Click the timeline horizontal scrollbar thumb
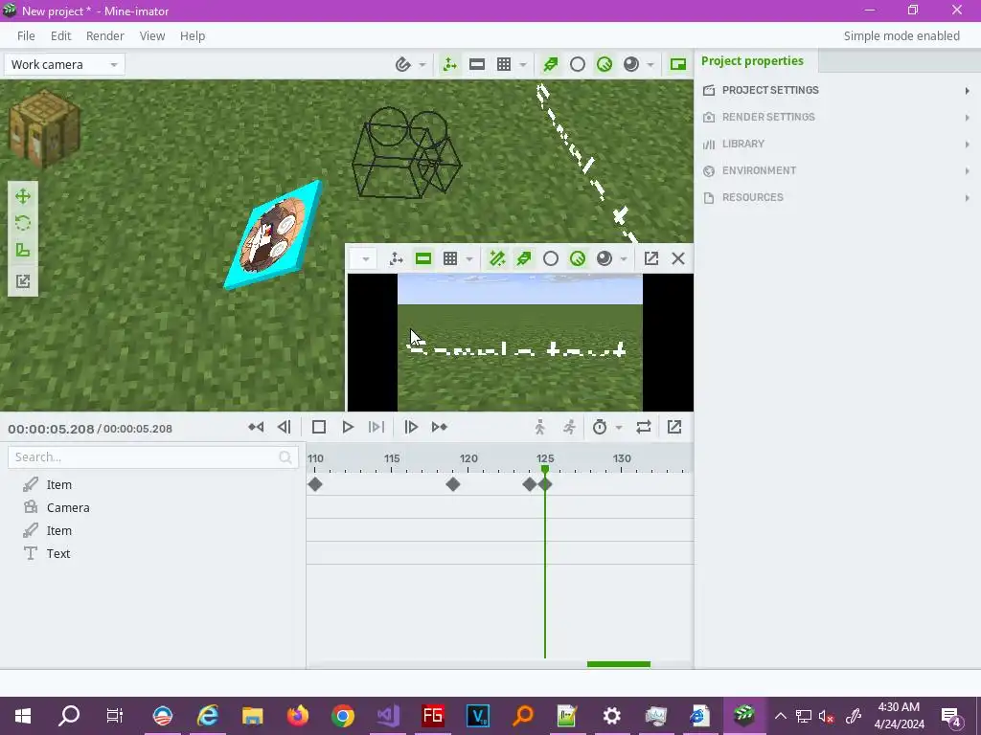 [x=619, y=664]
